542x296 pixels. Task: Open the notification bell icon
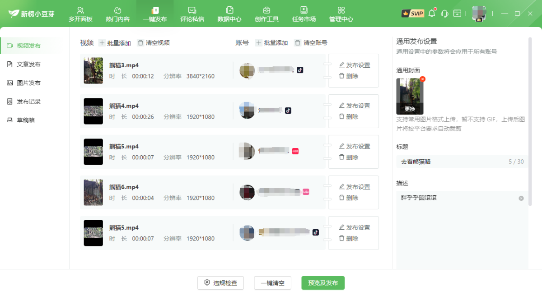pos(432,14)
